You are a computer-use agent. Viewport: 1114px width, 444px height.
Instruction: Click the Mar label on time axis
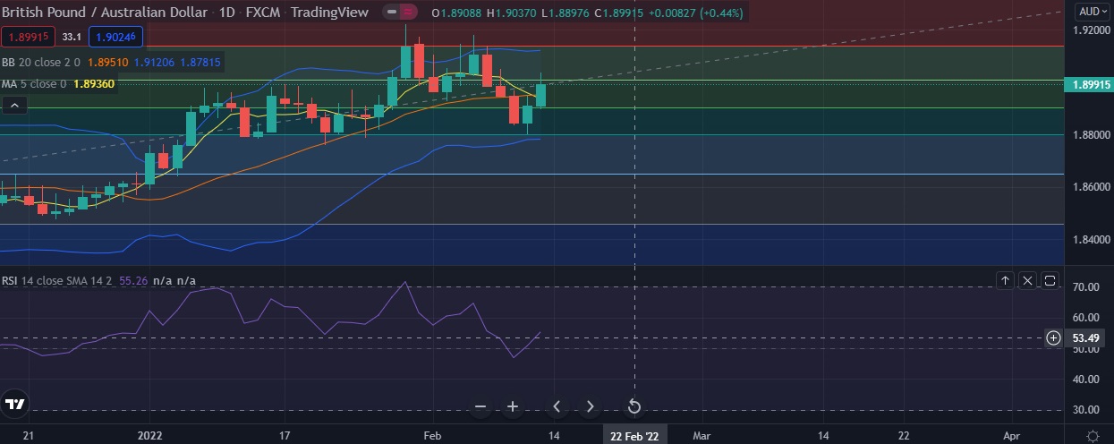pyautogui.click(x=702, y=435)
